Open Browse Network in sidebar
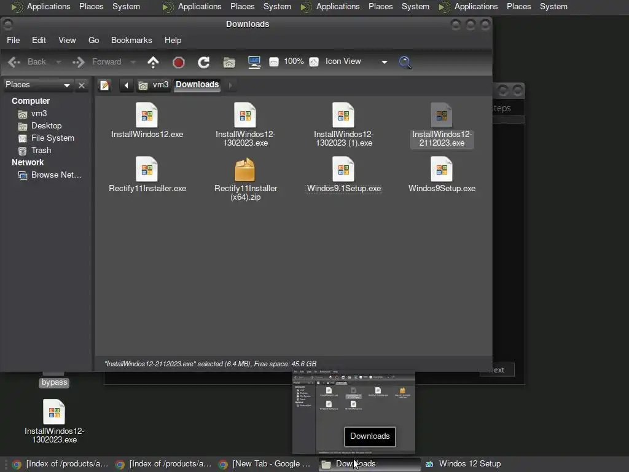 click(50, 175)
